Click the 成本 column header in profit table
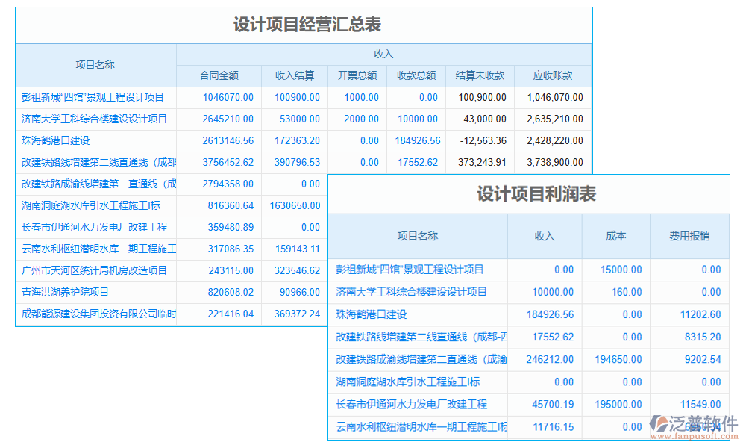 pos(615,237)
